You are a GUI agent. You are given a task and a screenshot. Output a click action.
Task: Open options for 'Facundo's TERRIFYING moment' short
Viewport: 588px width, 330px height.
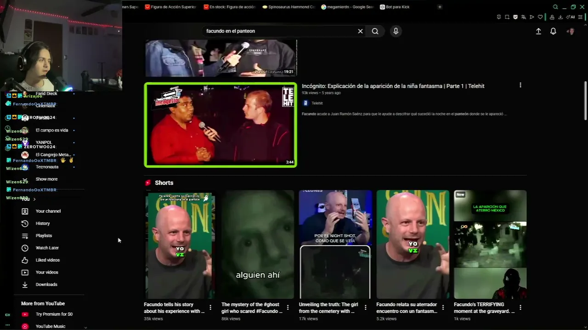[520, 308]
